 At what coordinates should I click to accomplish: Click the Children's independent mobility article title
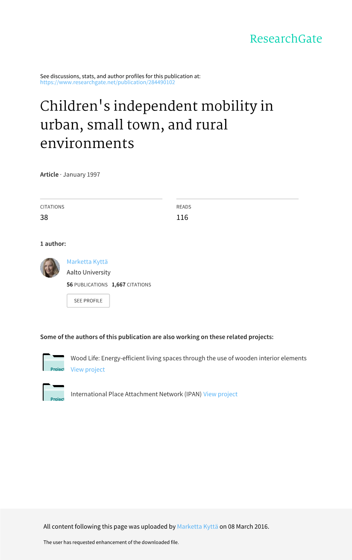(x=156, y=124)
